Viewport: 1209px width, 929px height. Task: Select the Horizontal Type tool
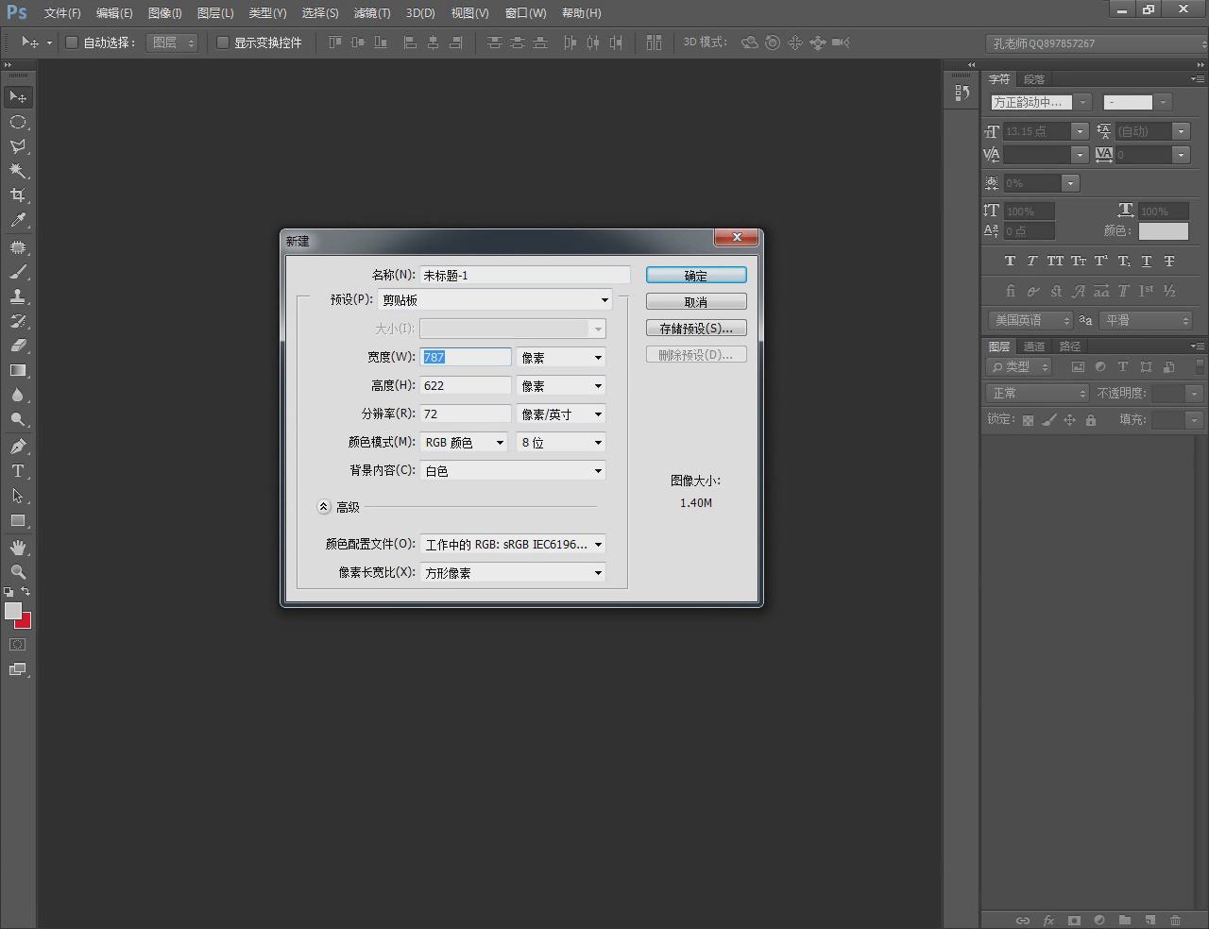tap(18, 471)
